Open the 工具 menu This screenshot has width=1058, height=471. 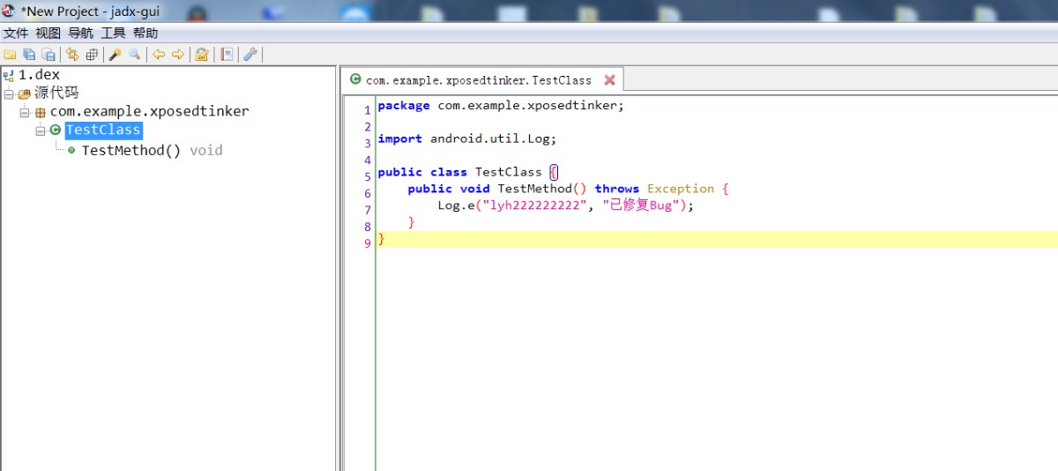113,33
